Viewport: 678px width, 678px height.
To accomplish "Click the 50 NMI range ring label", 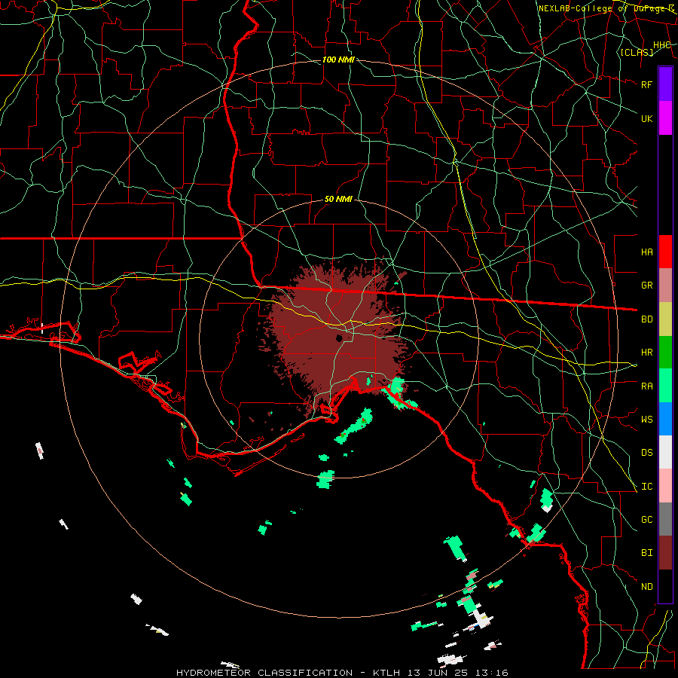I will coord(338,199).
